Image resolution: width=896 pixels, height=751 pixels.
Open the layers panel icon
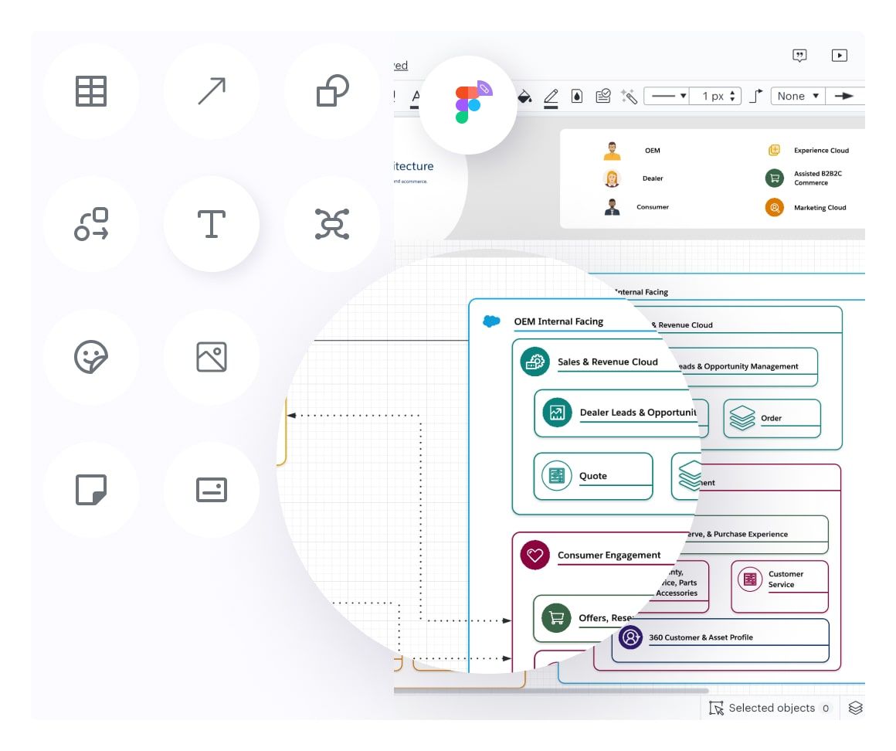[855, 708]
